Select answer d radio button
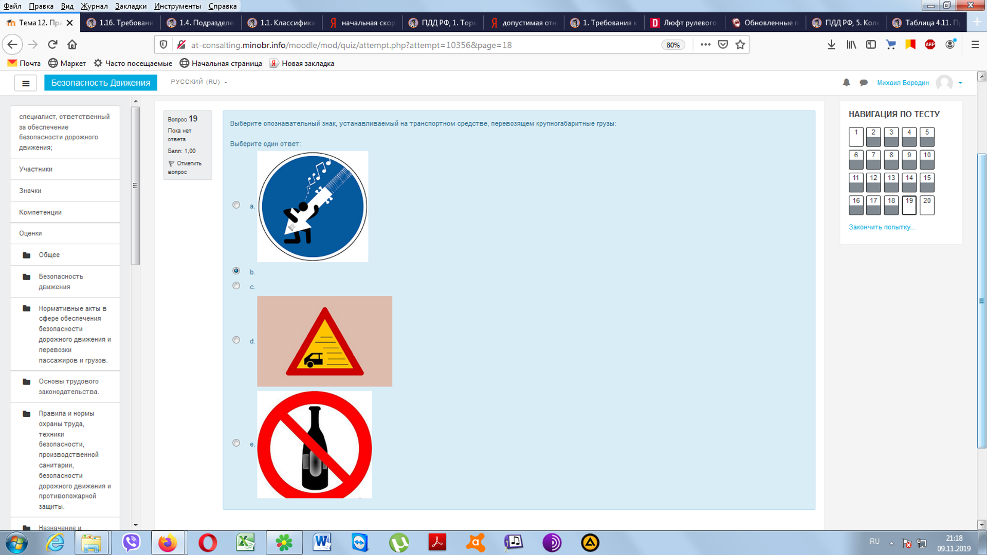This screenshot has width=987, height=555. click(x=236, y=340)
